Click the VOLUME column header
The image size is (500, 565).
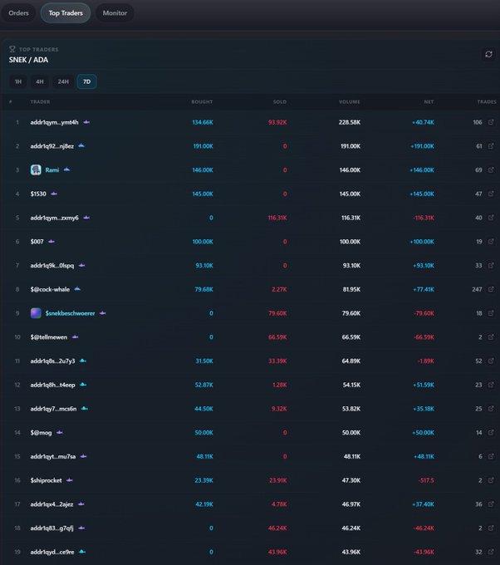pyautogui.click(x=350, y=102)
